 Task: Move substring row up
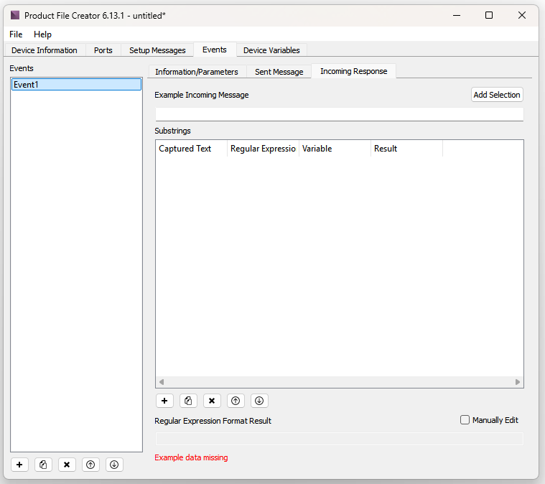point(236,401)
